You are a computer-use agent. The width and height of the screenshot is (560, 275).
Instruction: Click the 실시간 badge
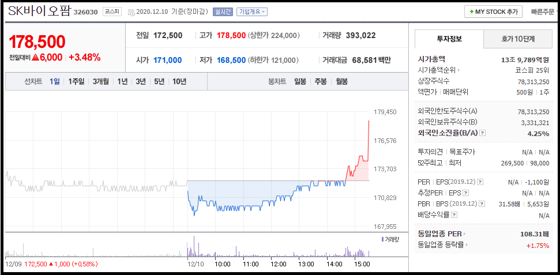[x=223, y=12]
